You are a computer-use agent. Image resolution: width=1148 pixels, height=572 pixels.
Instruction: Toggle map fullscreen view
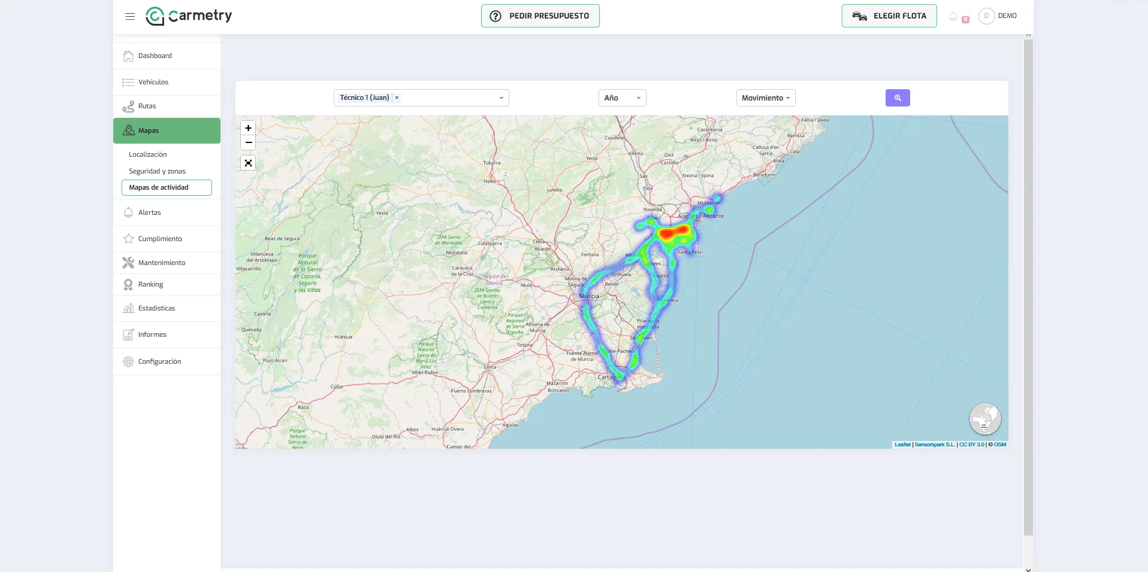coord(248,163)
